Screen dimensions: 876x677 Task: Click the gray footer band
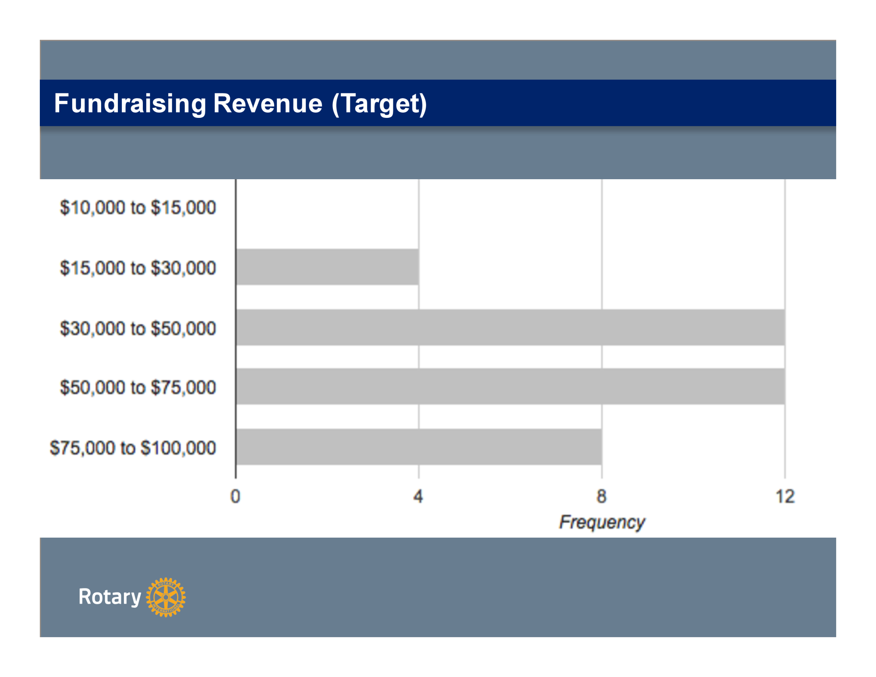pos(482,587)
